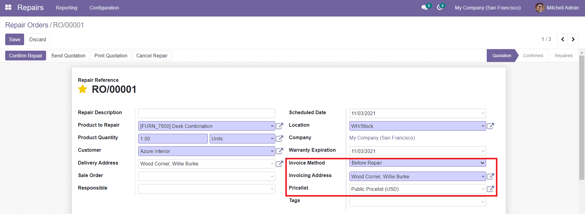Viewport: 585px width, 214px height.
Task: Open external link for Product to Repair
Action: point(280,126)
